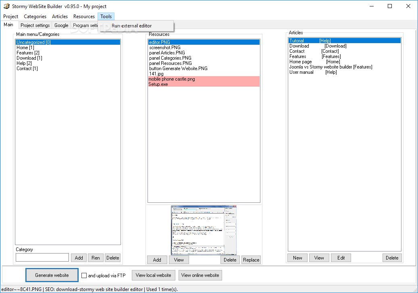Select 'panel Resources.PNG' resource
The height and width of the screenshot is (293, 418).
tap(204, 63)
